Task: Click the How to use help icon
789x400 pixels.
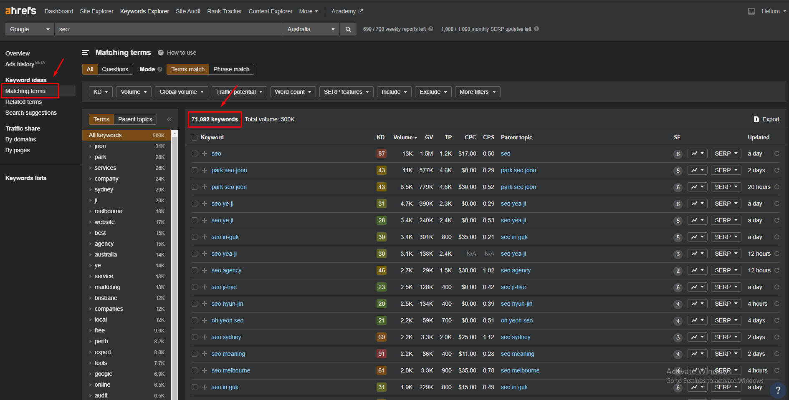Action: pos(161,53)
